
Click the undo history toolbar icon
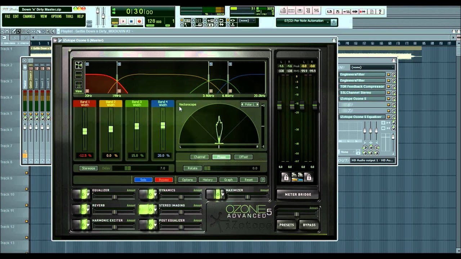(329, 12)
